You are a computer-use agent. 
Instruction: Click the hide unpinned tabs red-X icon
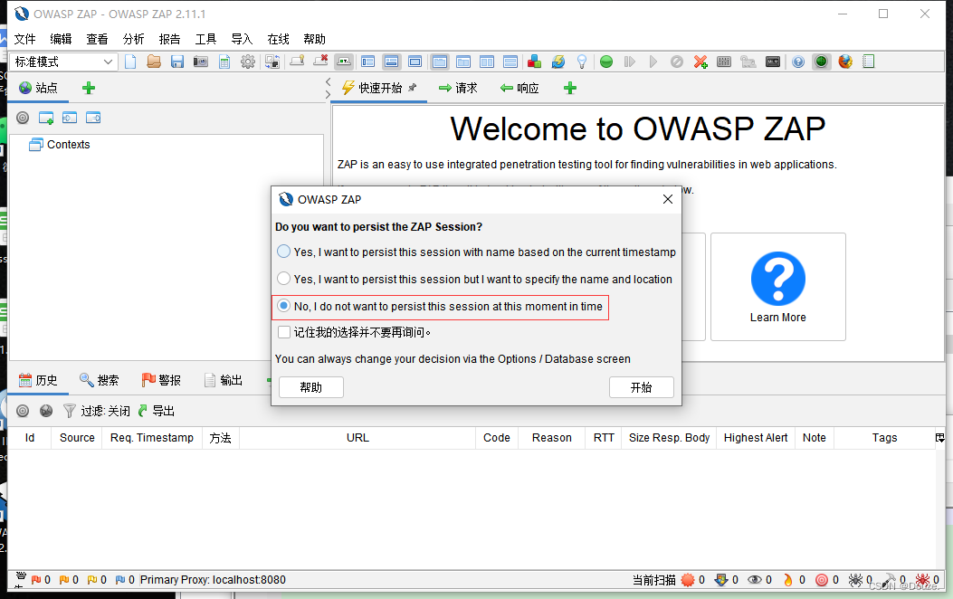(320, 61)
